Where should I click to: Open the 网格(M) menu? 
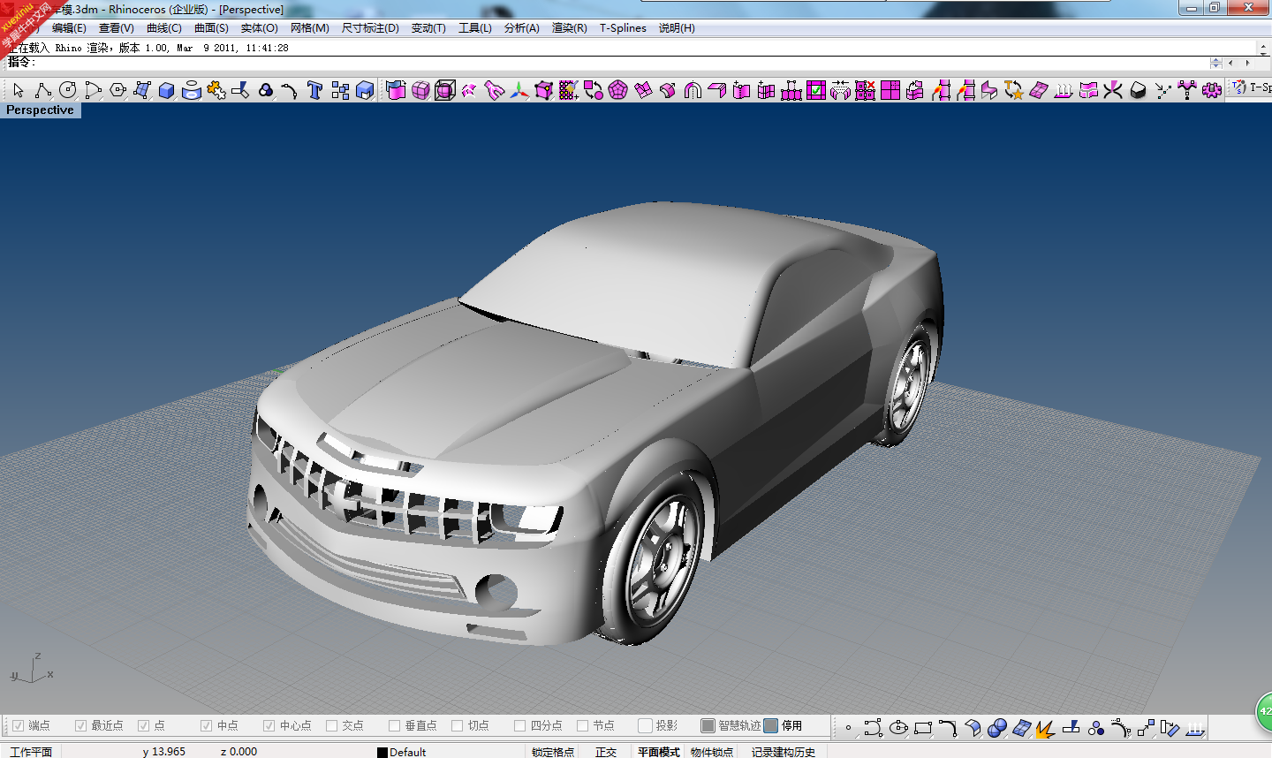tap(309, 28)
